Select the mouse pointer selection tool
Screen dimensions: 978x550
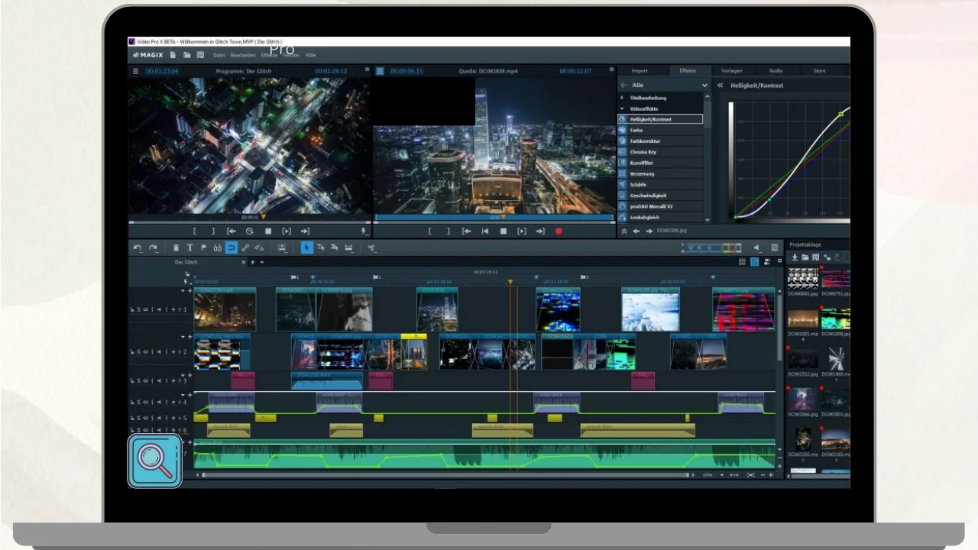pyautogui.click(x=306, y=247)
